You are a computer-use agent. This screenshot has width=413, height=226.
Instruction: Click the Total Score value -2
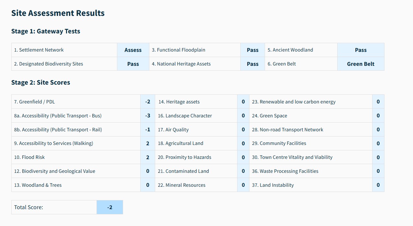pos(110,207)
